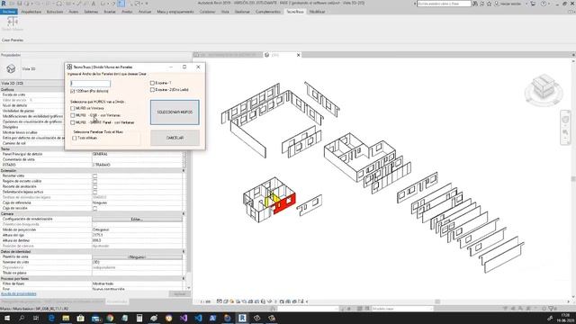The image size is (576, 324).
Task: Click the visual style icon in view control bar
Action: [226, 301]
